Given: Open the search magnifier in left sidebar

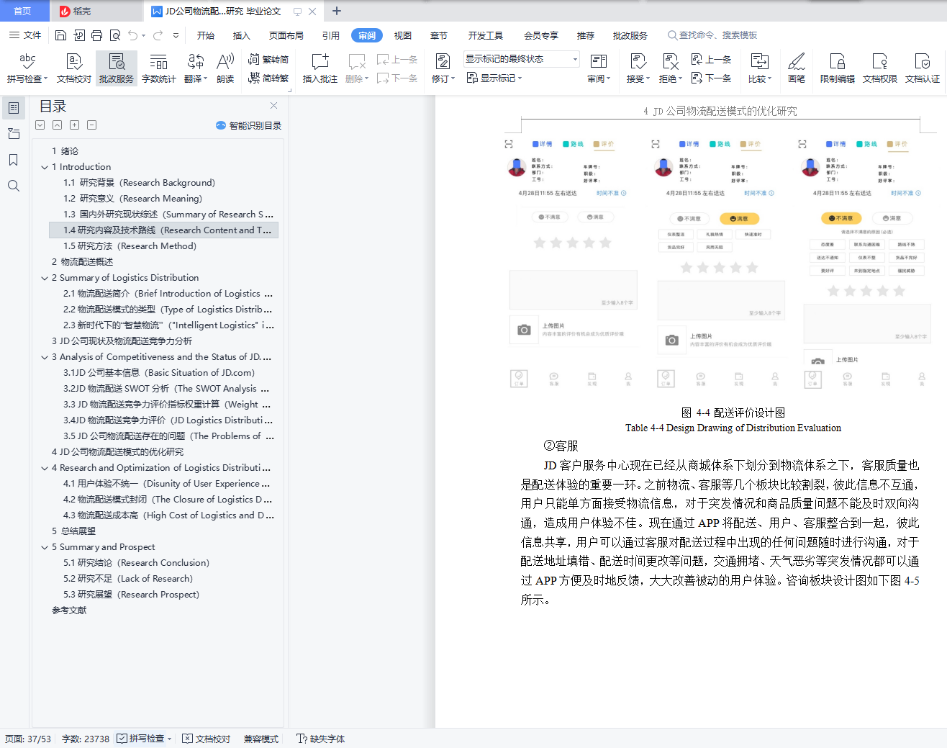Looking at the screenshot, I should tap(14, 186).
